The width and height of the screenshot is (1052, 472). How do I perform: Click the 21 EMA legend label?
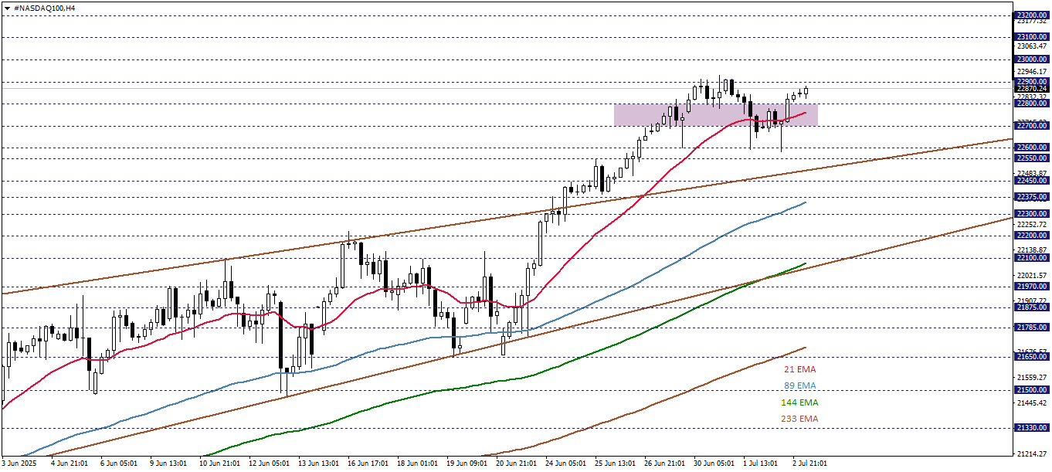799,369
